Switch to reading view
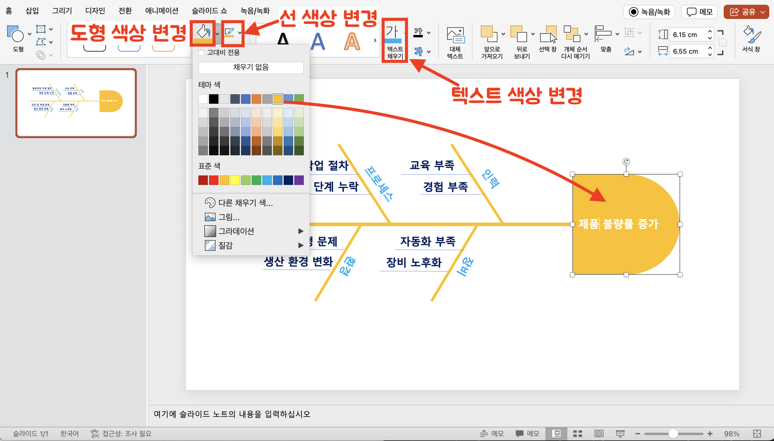Screen dimensions: 774x441 [x=598, y=434]
